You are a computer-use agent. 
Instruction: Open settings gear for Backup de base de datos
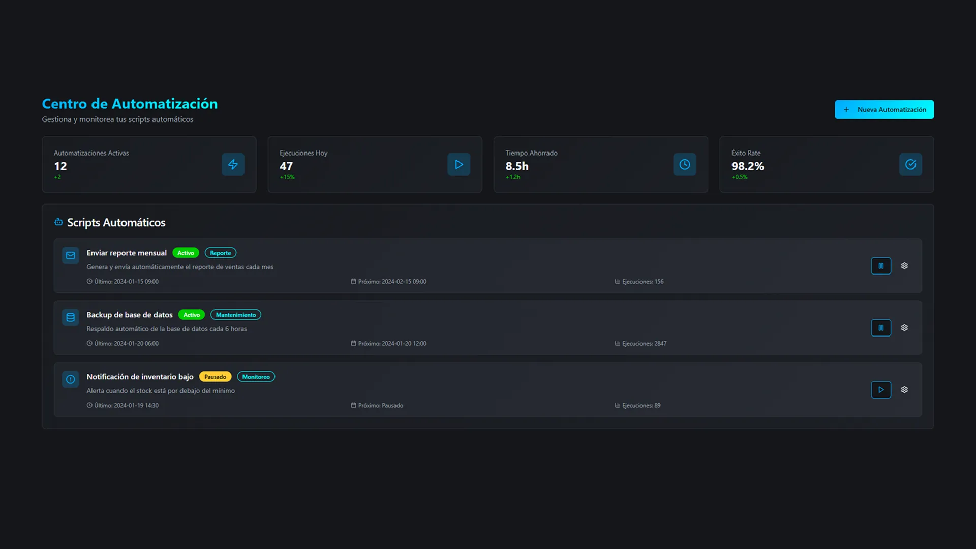coord(904,328)
